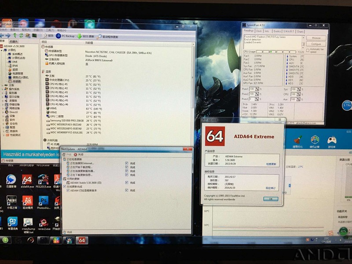This screenshot has height=264, width=352.
Task: Collapse the 计算机 computer node in tree
Action: (2, 50)
